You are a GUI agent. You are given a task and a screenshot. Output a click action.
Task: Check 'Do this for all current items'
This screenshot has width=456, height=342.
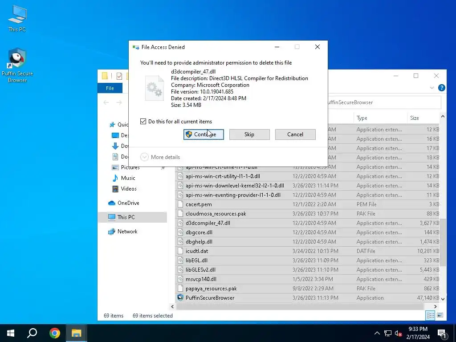pos(143,121)
